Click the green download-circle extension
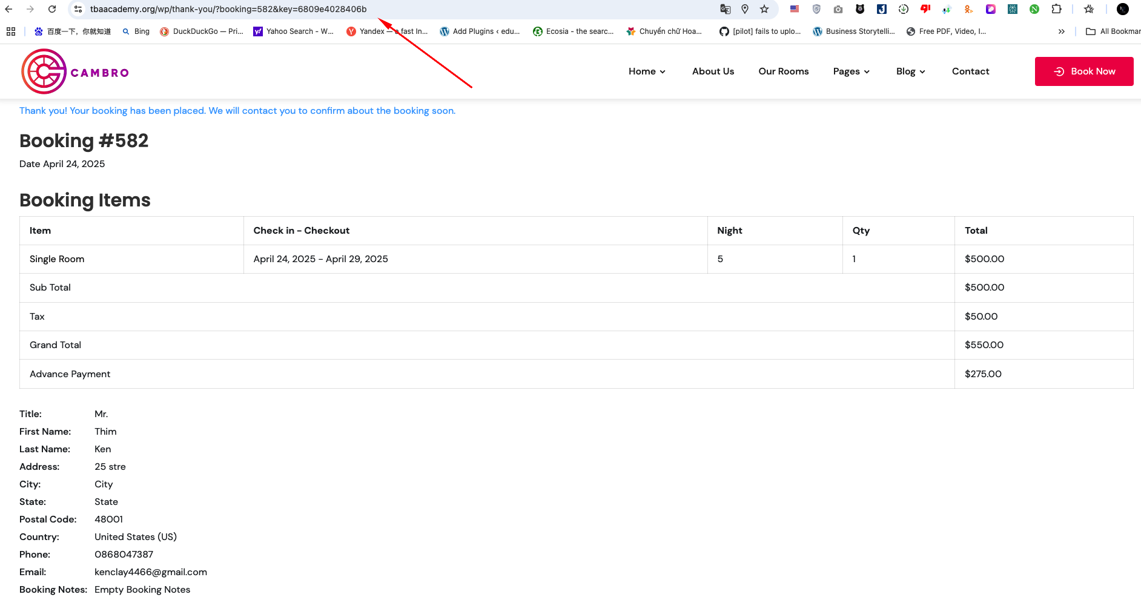The image size is (1141, 600). click(x=904, y=9)
